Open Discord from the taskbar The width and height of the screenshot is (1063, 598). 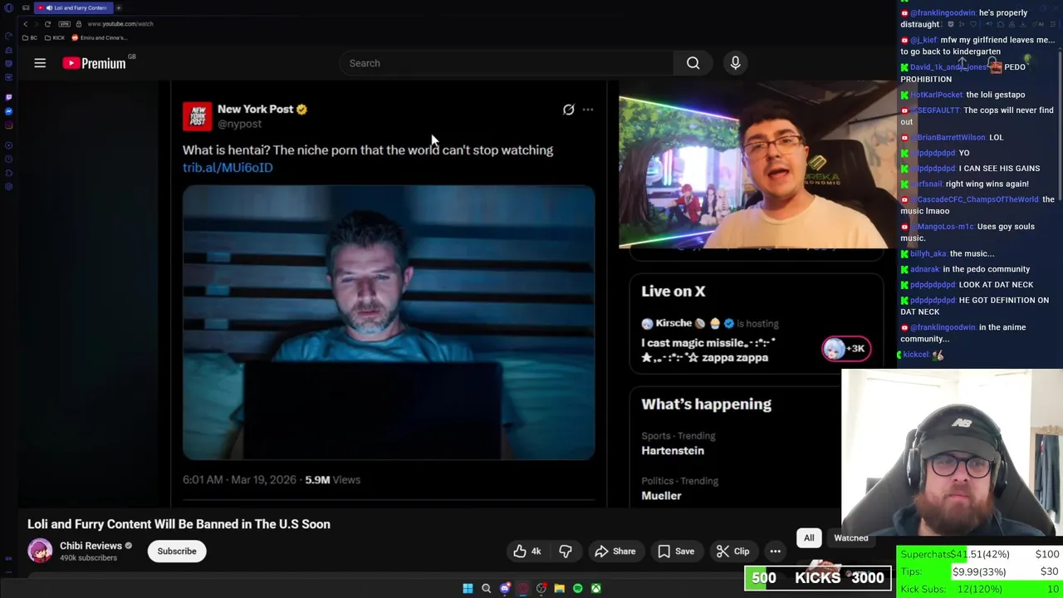pos(504,588)
